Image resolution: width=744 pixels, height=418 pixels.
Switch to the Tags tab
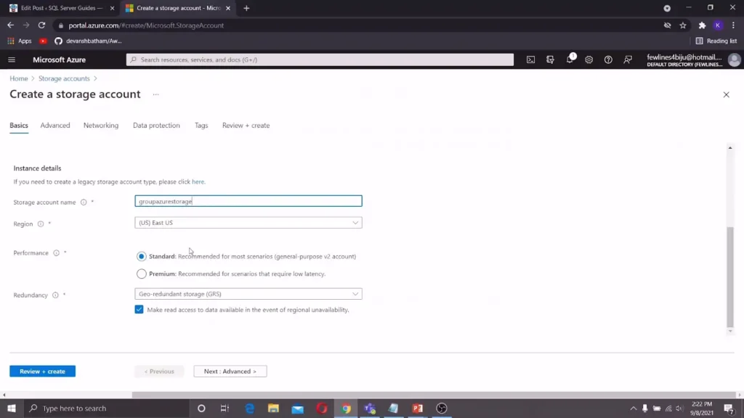pyautogui.click(x=201, y=126)
